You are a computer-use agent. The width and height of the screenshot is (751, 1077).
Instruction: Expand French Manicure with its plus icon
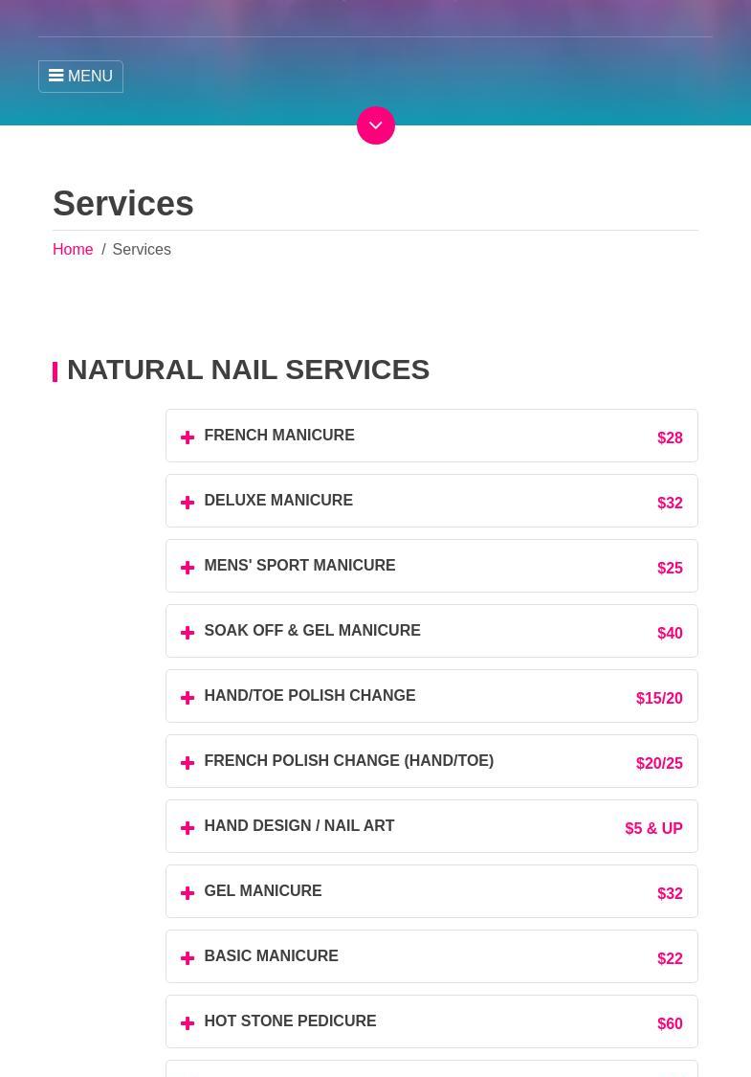pyautogui.click(x=188, y=438)
